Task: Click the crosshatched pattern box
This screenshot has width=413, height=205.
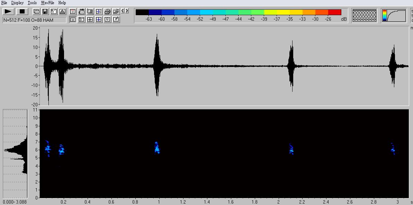Action: 364,16
